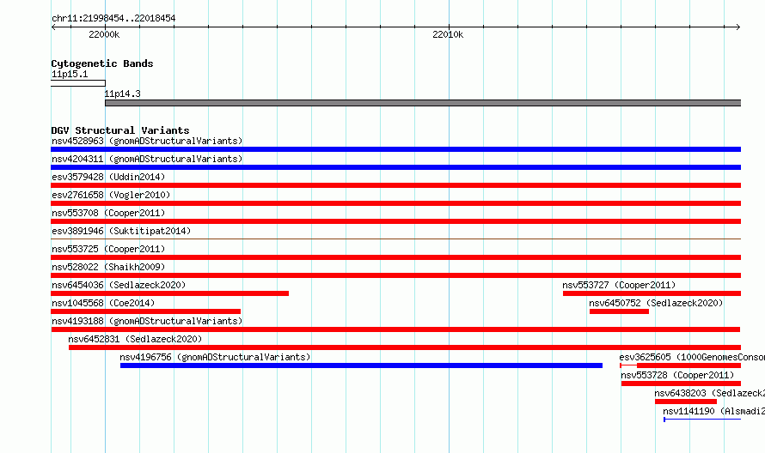Image resolution: width=765 pixels, height=453 pixels.
Task: Click the chr11:21998454..22018454 coordinate label
Action: coord(113,19)
